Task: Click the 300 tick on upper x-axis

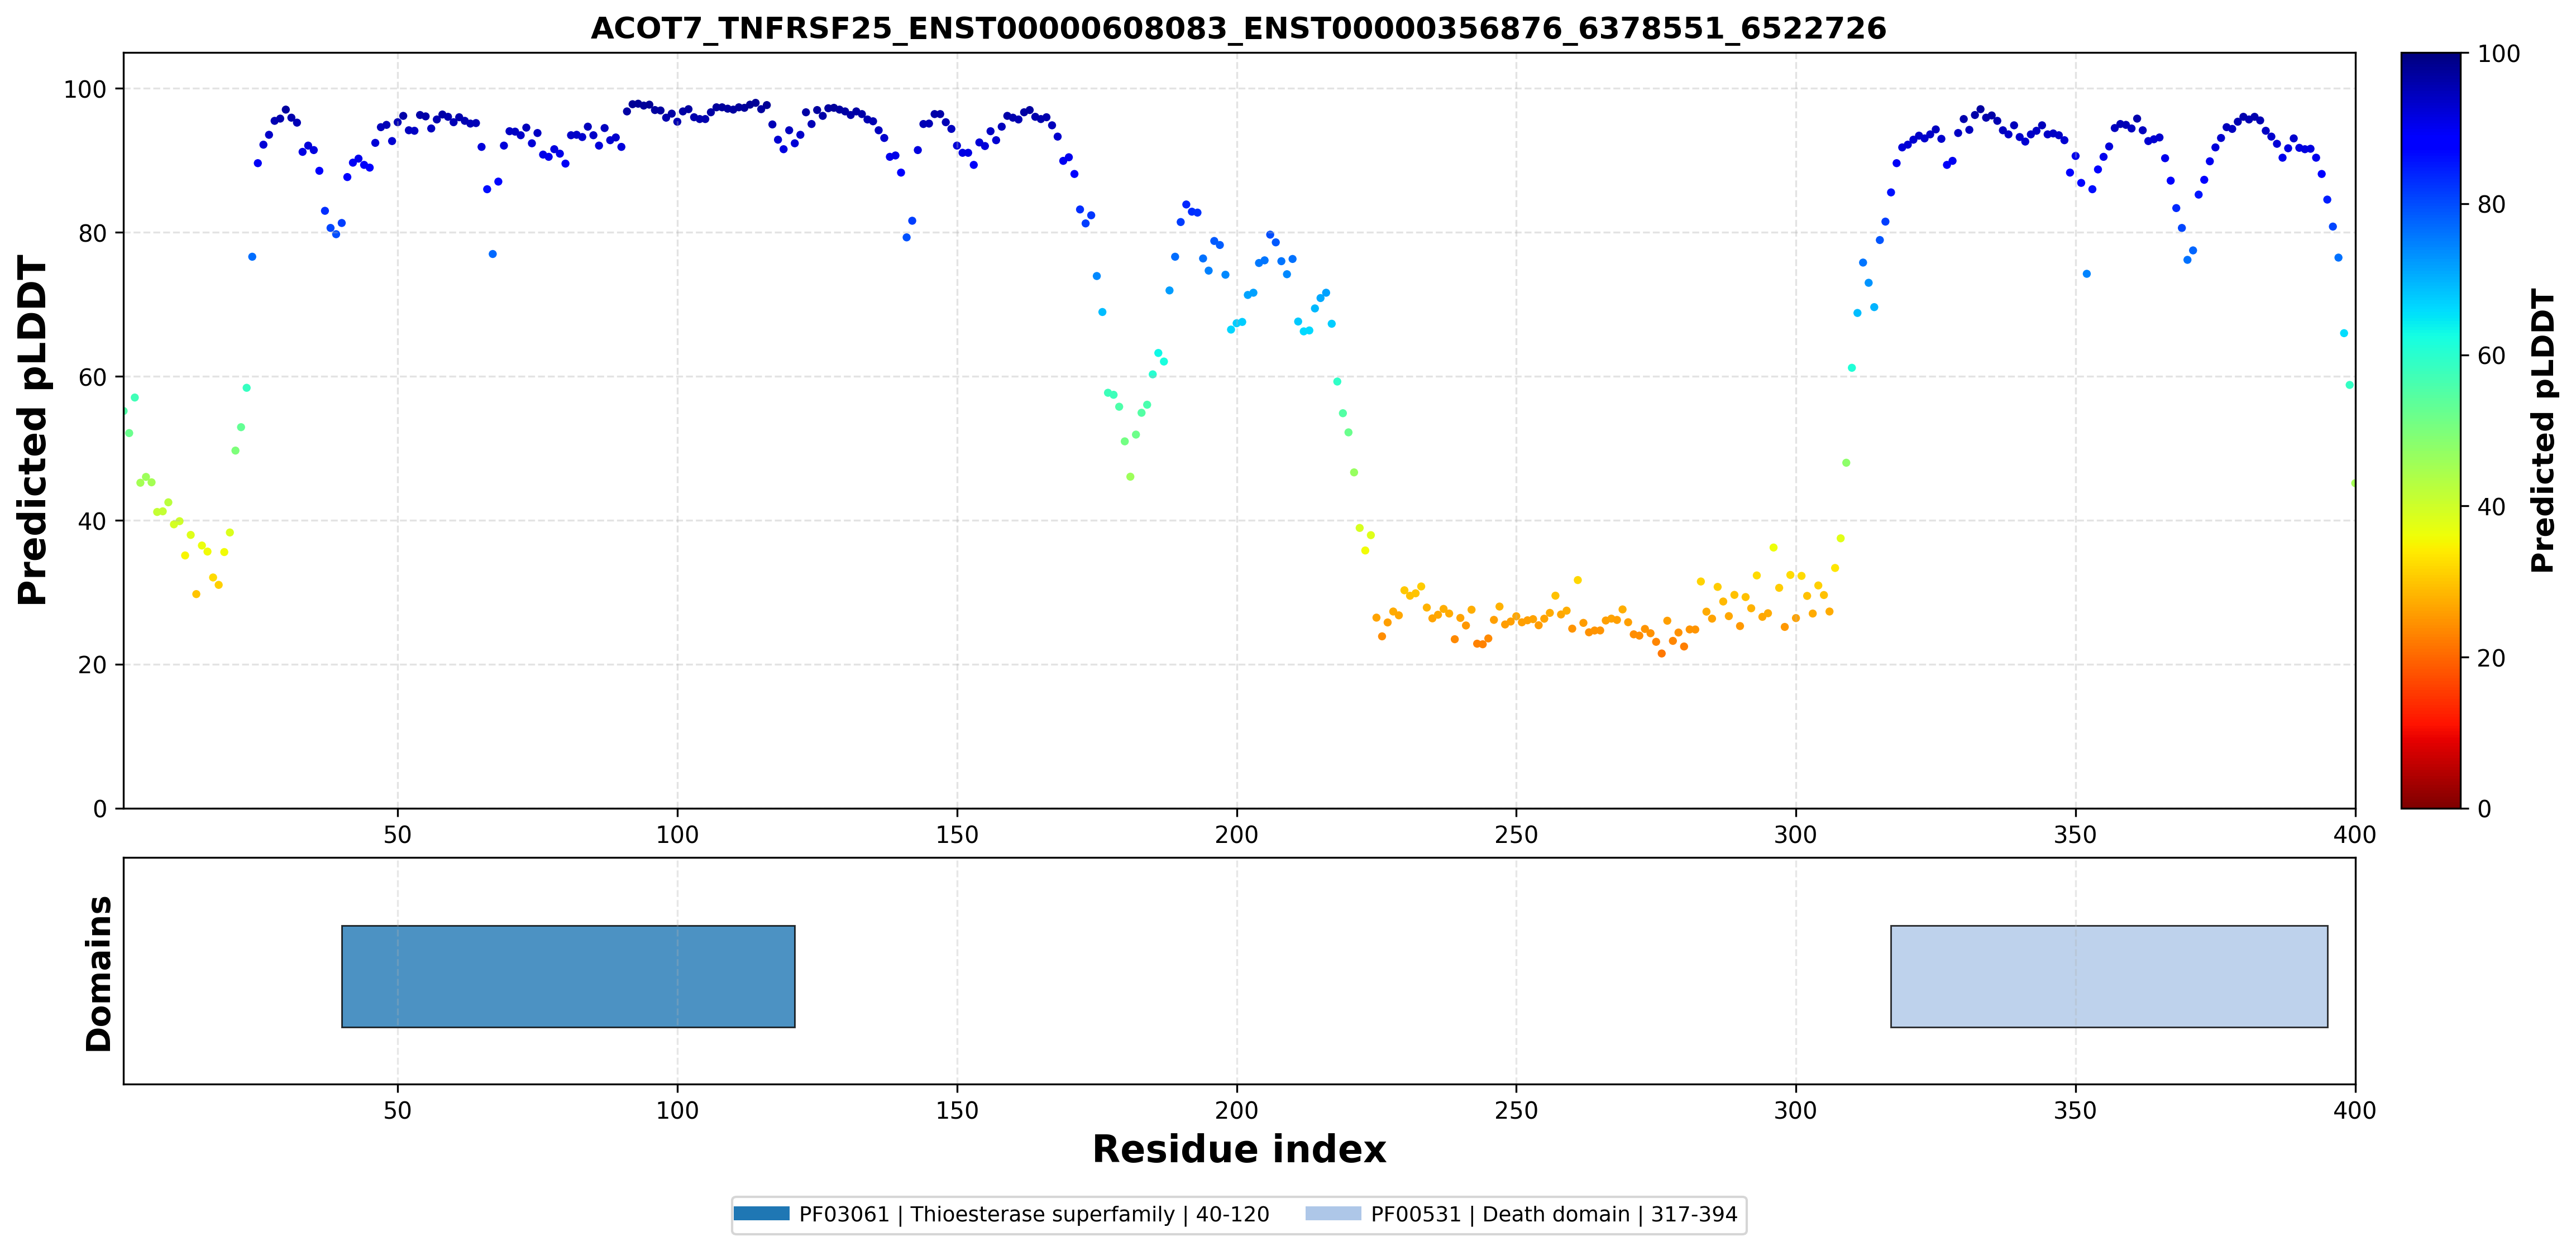Action: click(x=1795, y=834)
